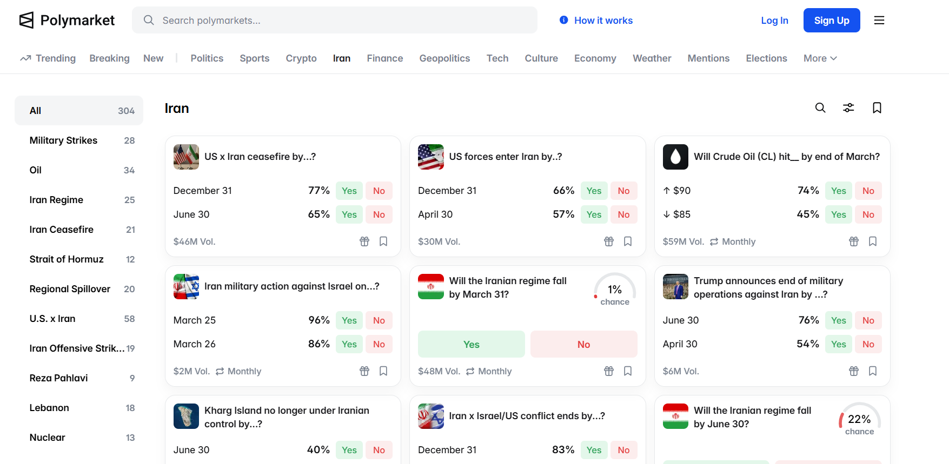The width and height of the screenshot is (949, 464).
Task: Click the gift icon on regime fall by March 31 card
Action: (x=609, y=371)
